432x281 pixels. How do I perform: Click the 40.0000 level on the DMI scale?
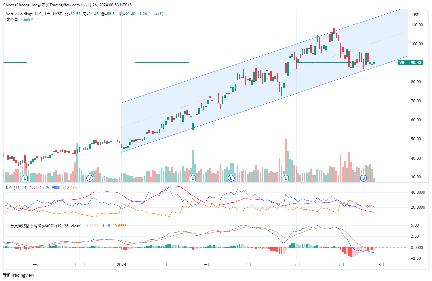pos(415,192)
